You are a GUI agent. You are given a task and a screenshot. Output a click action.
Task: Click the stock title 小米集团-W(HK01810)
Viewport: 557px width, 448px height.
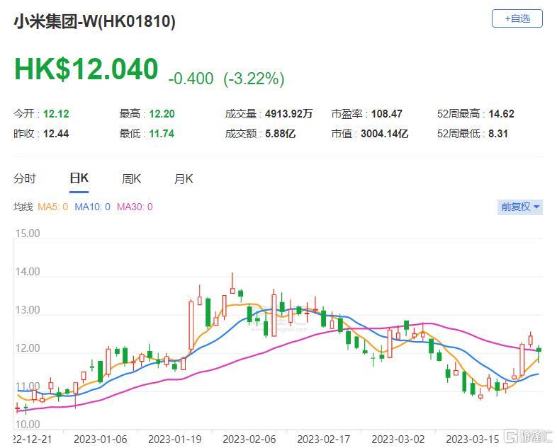[x=94, y=21]
